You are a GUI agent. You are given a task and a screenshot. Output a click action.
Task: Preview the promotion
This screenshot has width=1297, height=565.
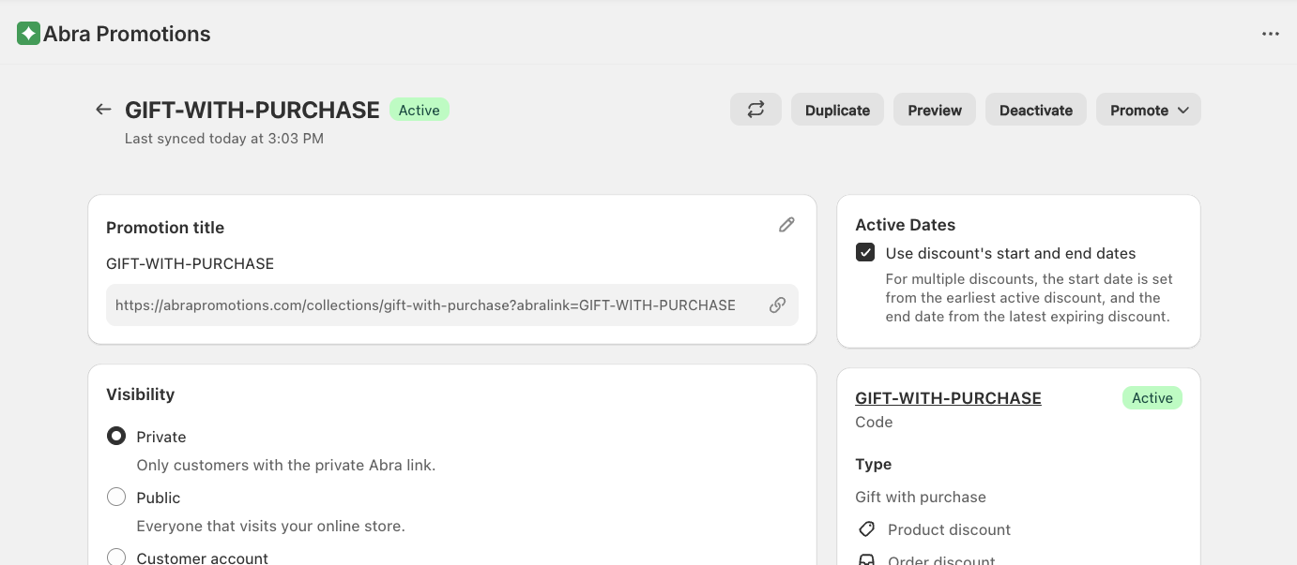(x=934, y=110)
